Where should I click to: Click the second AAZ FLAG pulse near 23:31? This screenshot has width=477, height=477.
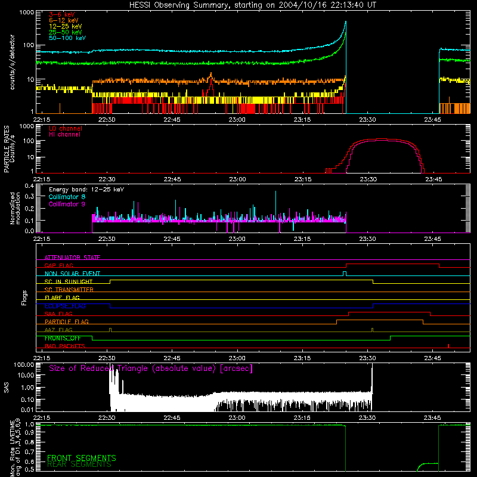click(x=372, y=330)
